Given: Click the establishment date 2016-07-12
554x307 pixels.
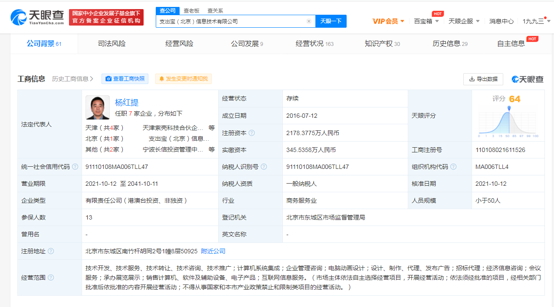Looking at the screenshot, I should pyautogui.click(x=302, y=116).
